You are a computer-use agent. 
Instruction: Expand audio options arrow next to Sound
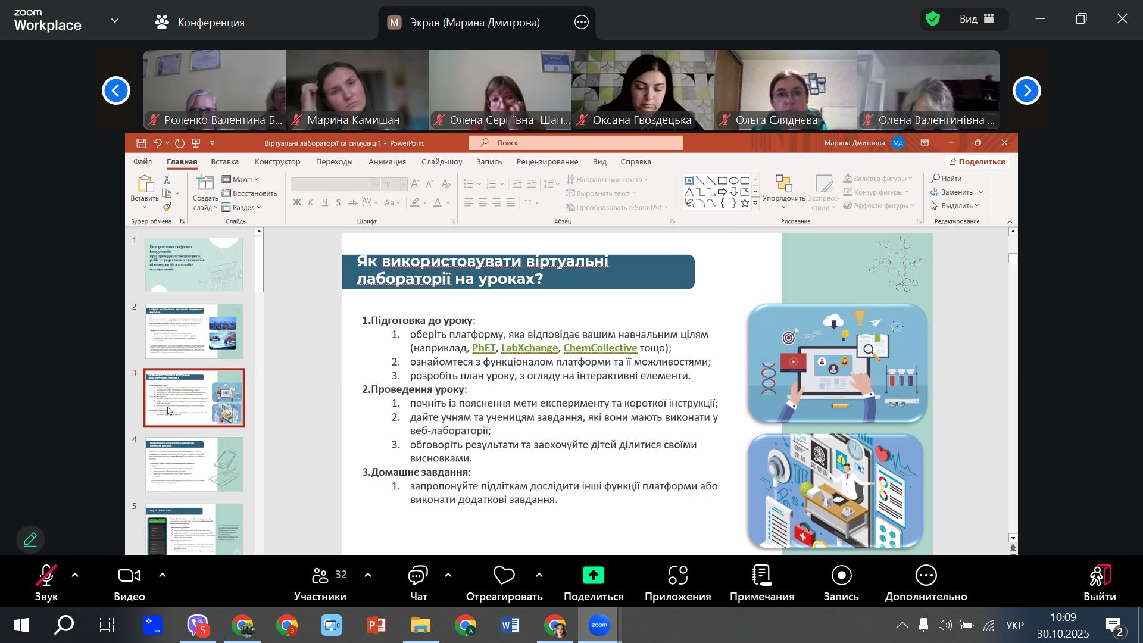coord(75,575)
